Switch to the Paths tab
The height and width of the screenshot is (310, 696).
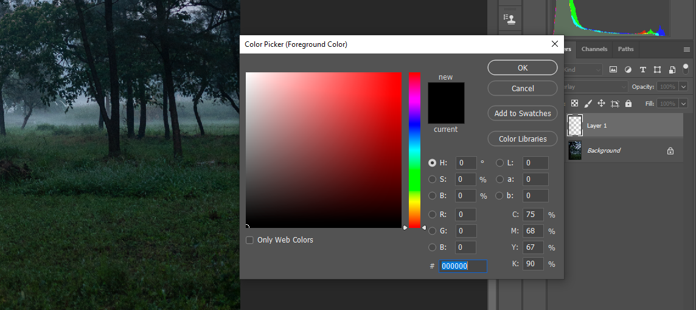coord(625,49)
